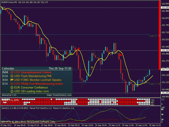Screen dimensions: 169x127
Task: Click the TVI label in the heatmap panel
Action: point(153,100)
